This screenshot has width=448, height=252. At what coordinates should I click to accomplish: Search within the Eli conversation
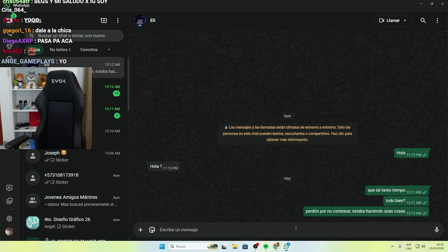423,21
